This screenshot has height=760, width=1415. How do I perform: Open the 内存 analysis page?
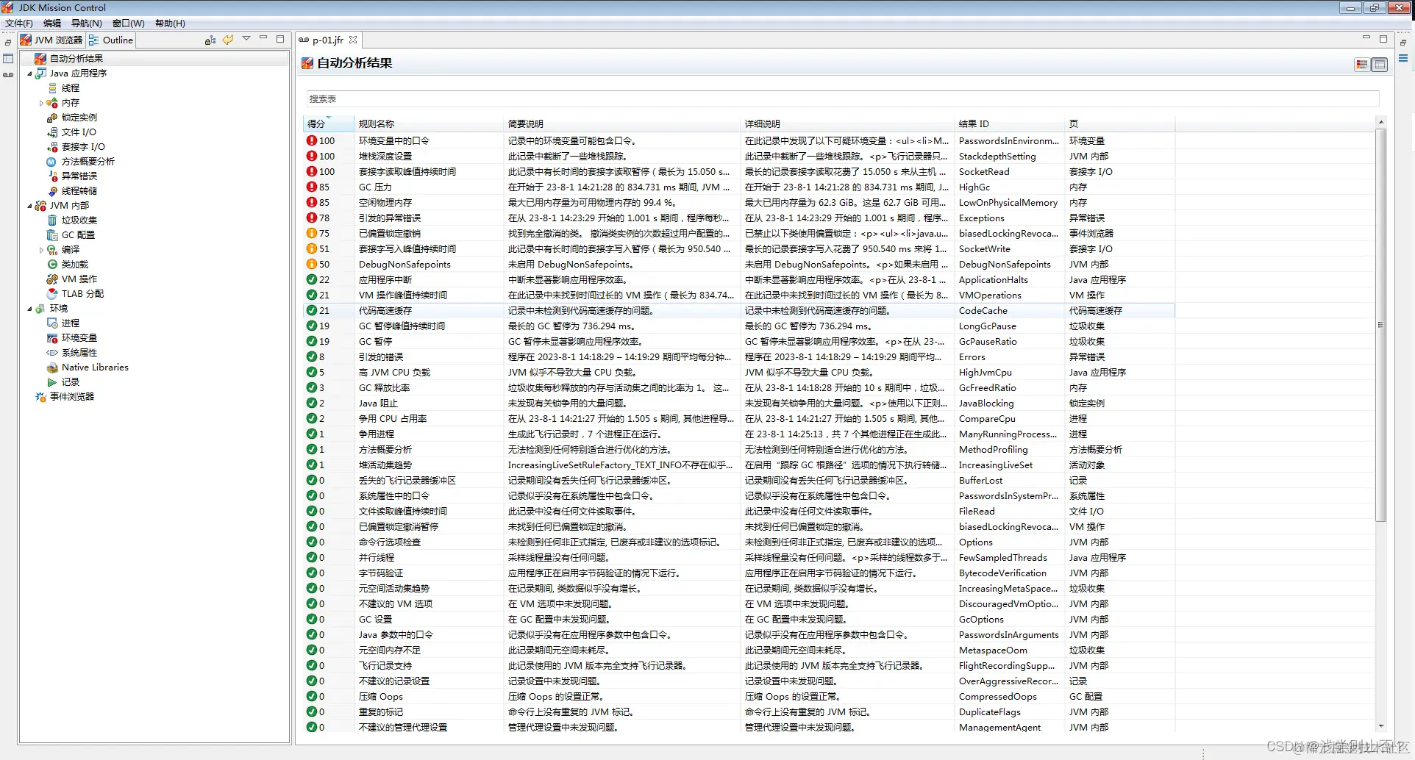(71, 102)
